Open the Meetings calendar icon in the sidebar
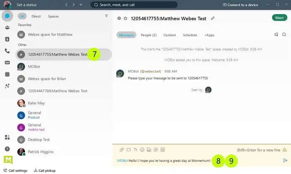The image size is (291, 174). tap(7, 74)
